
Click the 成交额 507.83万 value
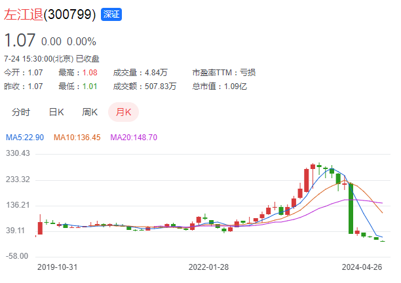161,86
